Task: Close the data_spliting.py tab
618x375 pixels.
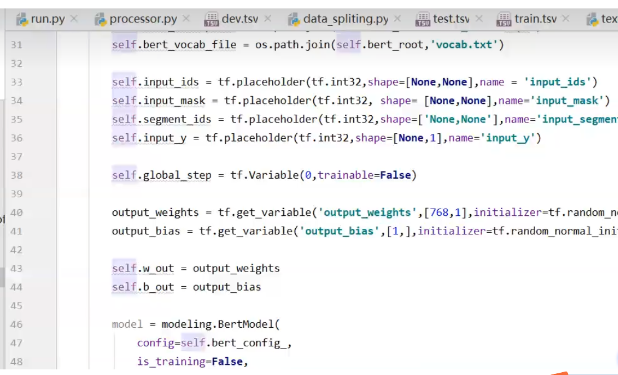Action: [397, 19]
